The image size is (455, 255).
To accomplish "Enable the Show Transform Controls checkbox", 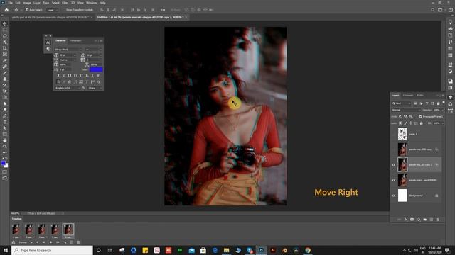I will click(65, 10).
